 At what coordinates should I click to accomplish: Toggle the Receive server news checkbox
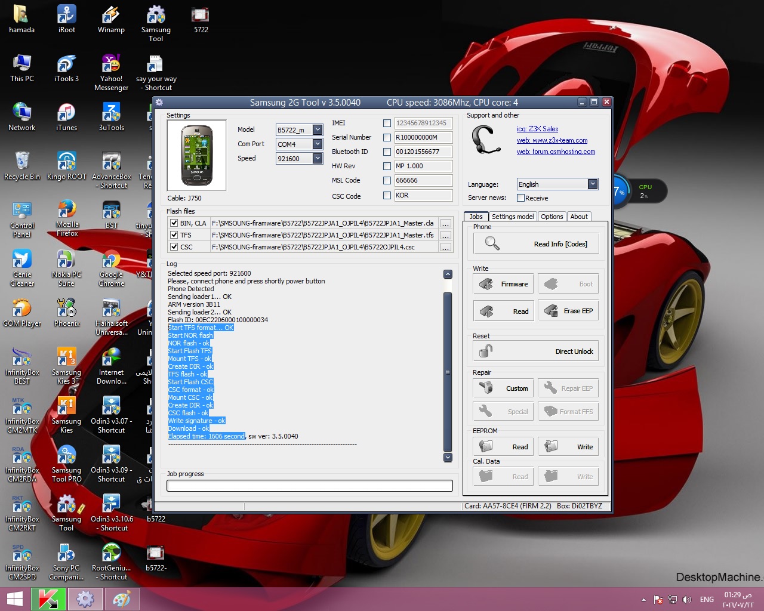pos(520,198)
